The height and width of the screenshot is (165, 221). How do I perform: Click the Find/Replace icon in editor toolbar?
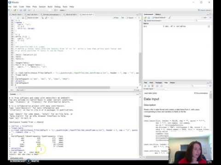42,18
